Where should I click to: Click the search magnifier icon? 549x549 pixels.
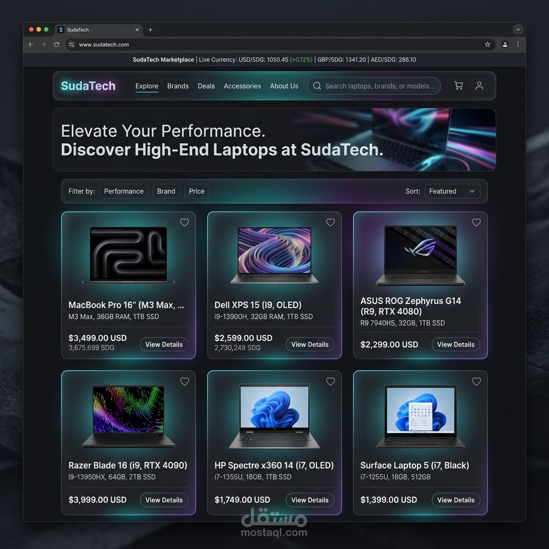pyautogui.click(x=317, y=86)
